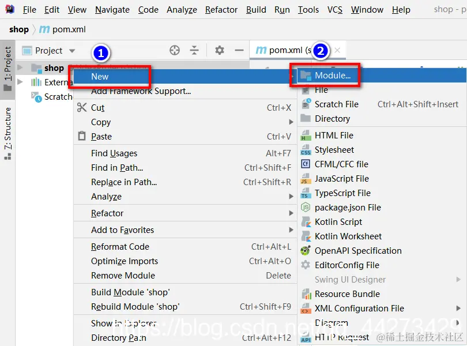Click shop in the breadcrumb bar
This screenshot has height=346, width=467.
pyautogui.click(x=19, y=29)
